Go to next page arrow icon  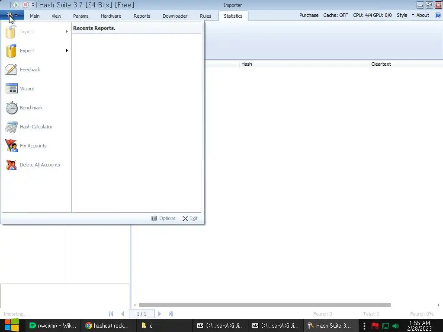160,314
